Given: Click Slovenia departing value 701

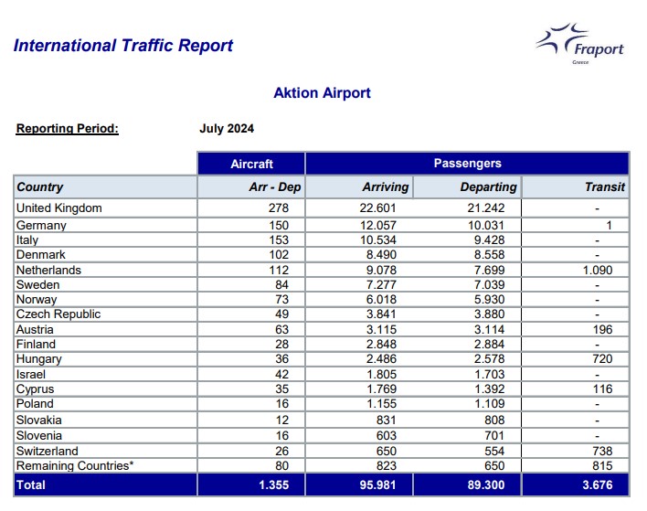Looking at the screenshot, I should (494, 436).
